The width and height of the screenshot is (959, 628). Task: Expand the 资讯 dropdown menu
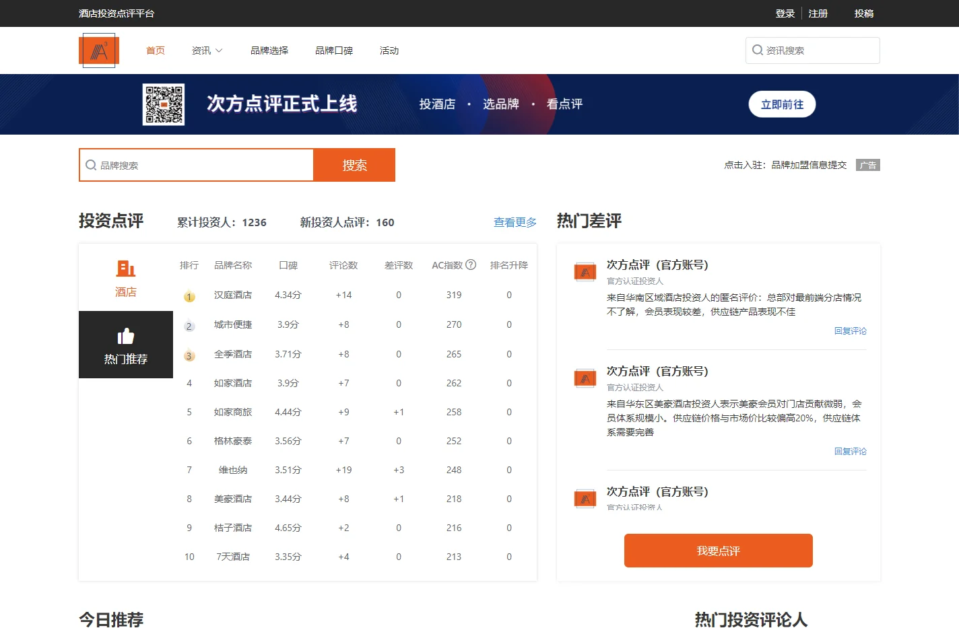click(207, 50)
